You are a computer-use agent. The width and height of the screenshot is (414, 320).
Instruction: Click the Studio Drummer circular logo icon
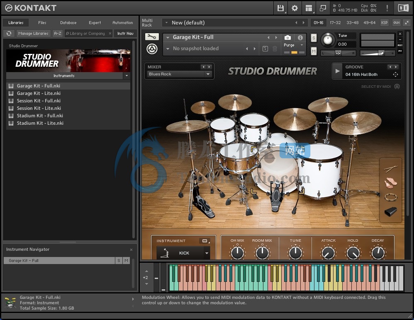point(152,49)
